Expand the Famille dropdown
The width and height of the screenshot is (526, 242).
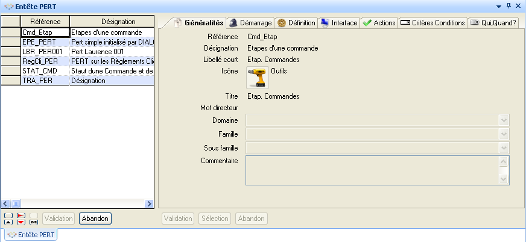(504, 134)
